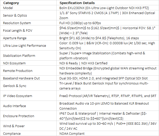Select the Remote Production label

click(28, 71)
